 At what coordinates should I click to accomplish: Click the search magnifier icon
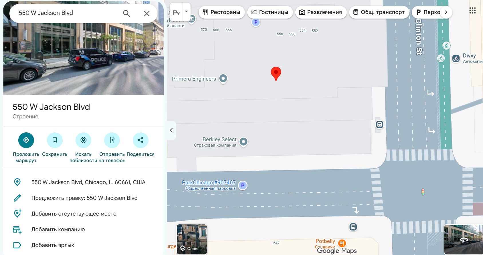click(126, 13)
